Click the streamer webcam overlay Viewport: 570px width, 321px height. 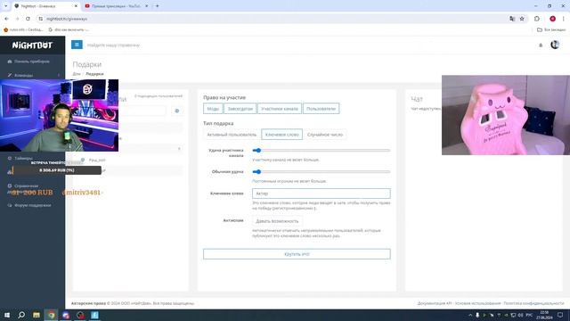pyautogui.click(x=60, y=115)
